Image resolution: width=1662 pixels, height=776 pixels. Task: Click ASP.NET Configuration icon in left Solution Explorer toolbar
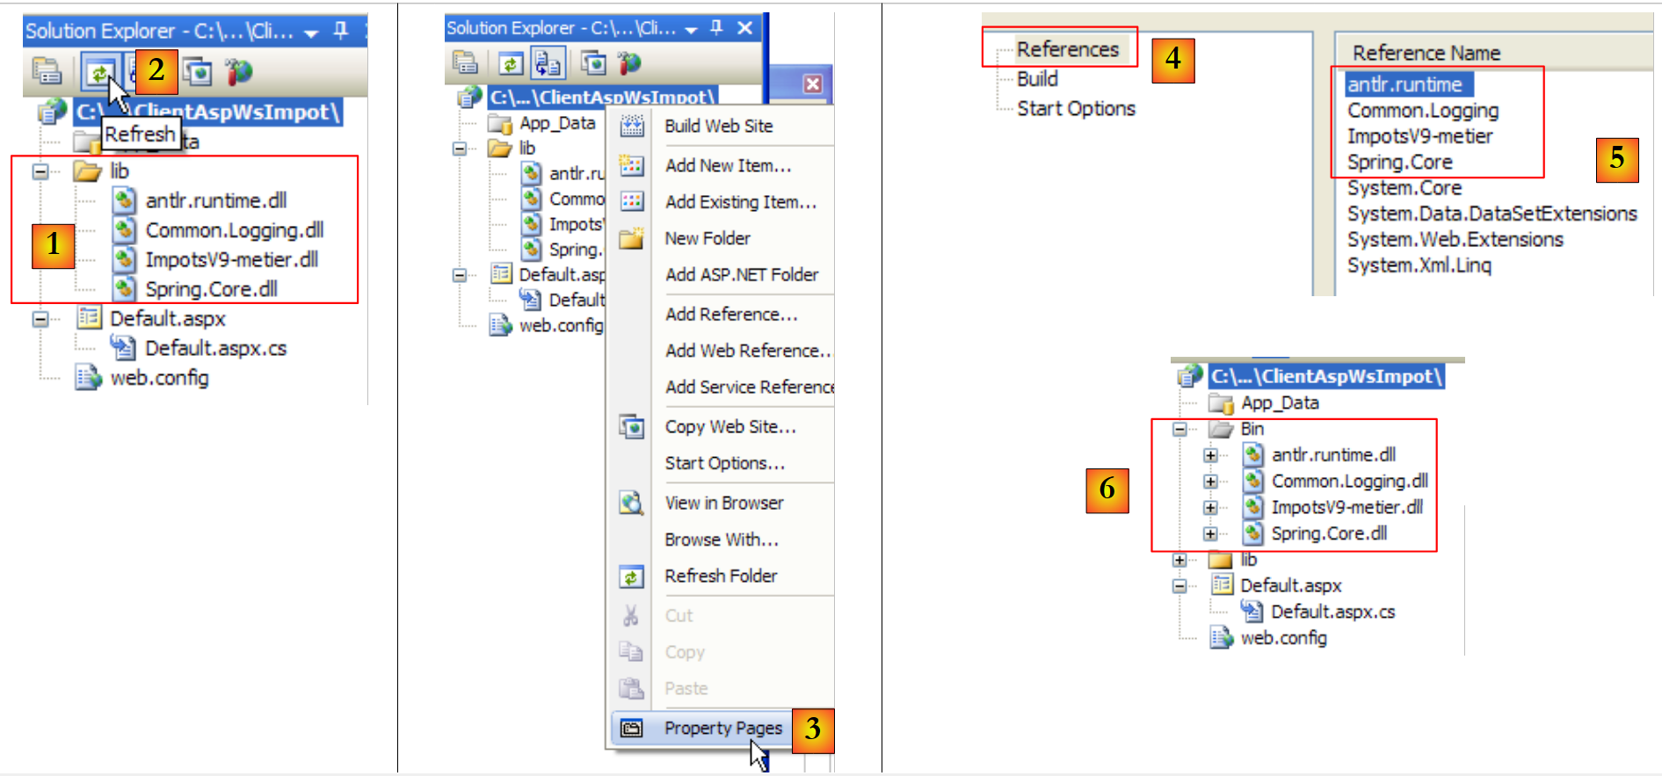pyautogui.click(x=238, y=71)
